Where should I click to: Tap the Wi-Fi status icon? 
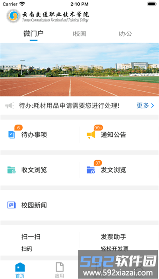[x=22, y=4]
